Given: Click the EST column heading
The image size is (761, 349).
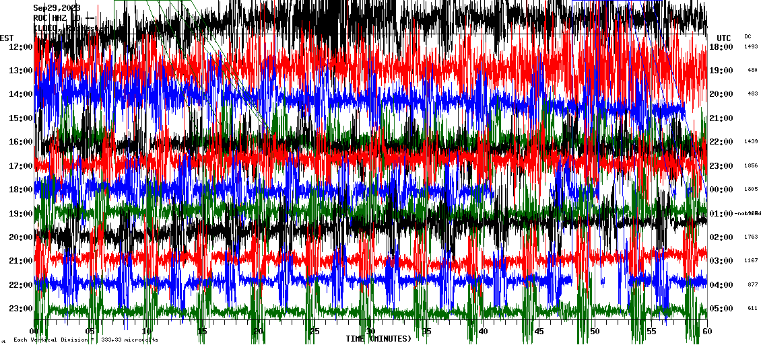Looking at the screenshot, I should (7, 38).
